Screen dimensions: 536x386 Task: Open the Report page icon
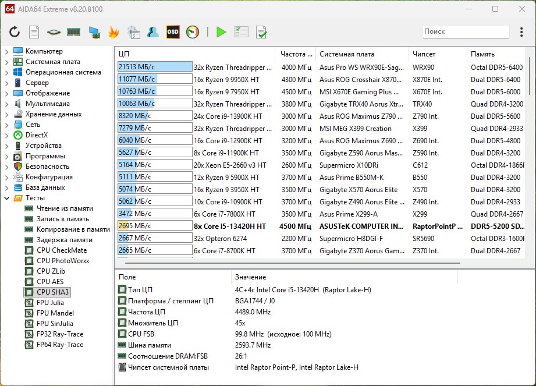coord(34,32)
